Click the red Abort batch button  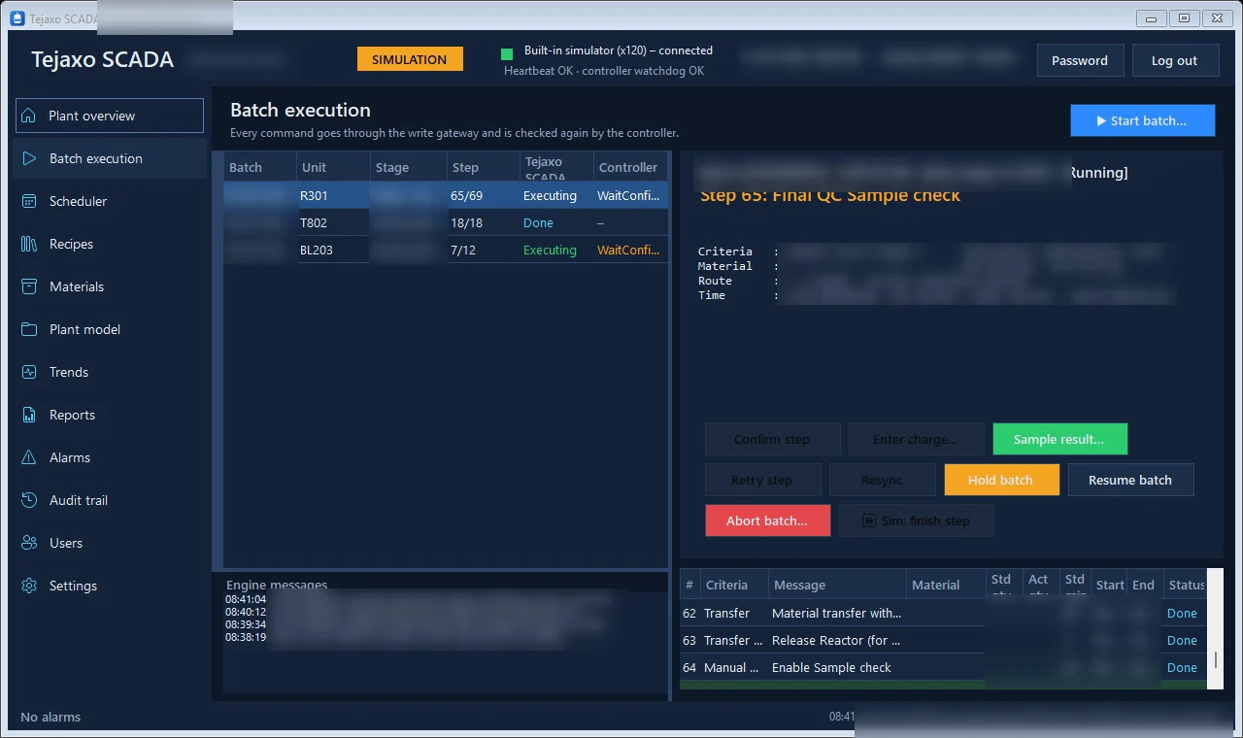767,520
